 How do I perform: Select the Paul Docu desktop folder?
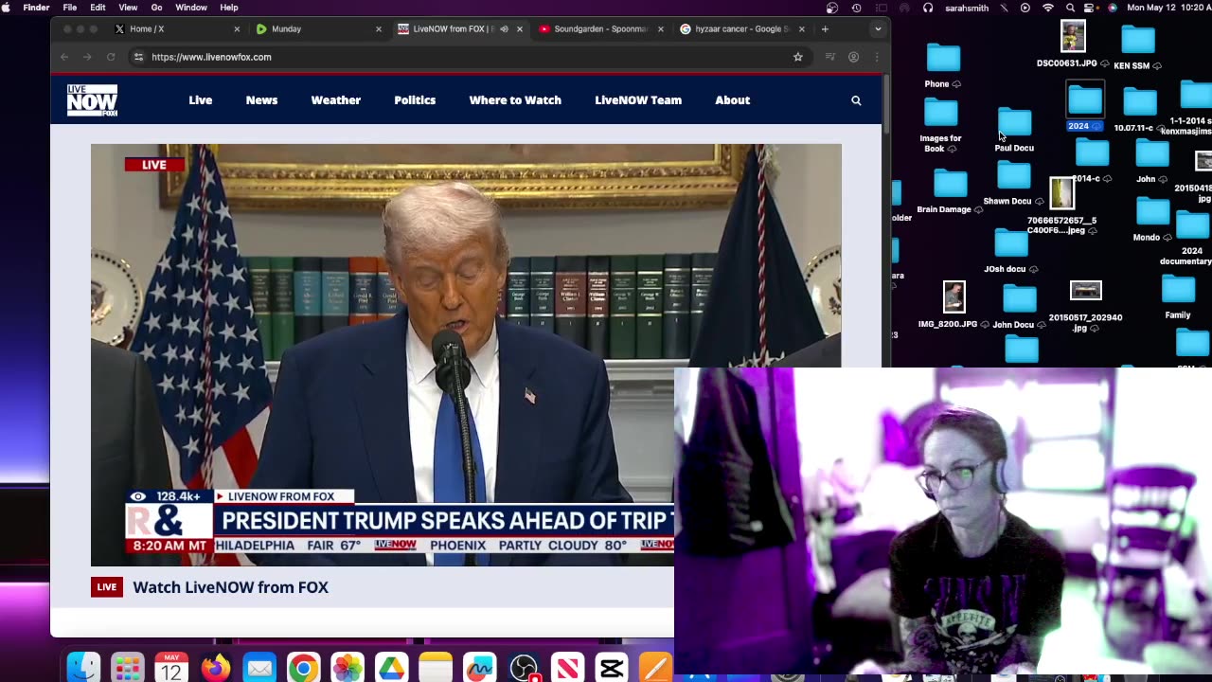pyautogui.click(x=1014, y=130)
